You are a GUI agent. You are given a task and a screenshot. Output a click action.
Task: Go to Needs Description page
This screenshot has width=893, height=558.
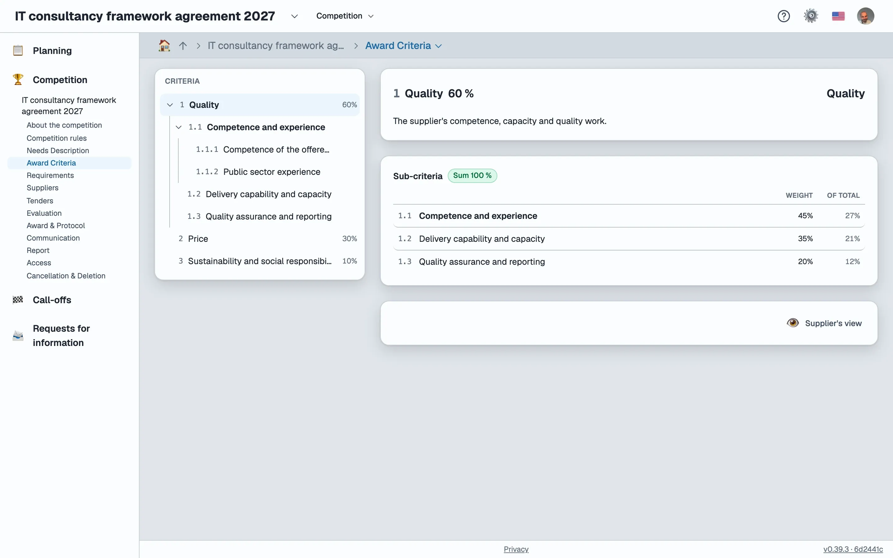(x=58, y=151)
